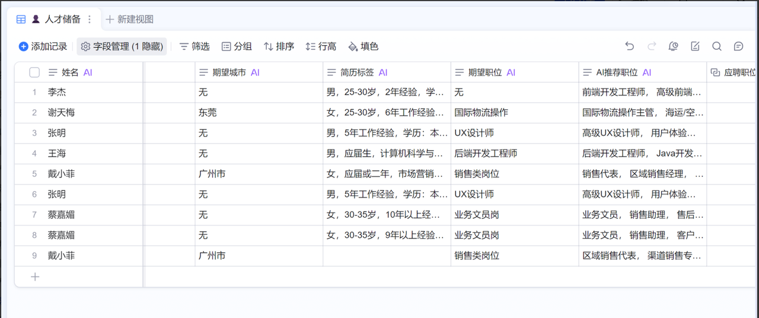759x318 pixels.
Task: Click the 人才储备 three-dot options icon
Action: (90, 19)
